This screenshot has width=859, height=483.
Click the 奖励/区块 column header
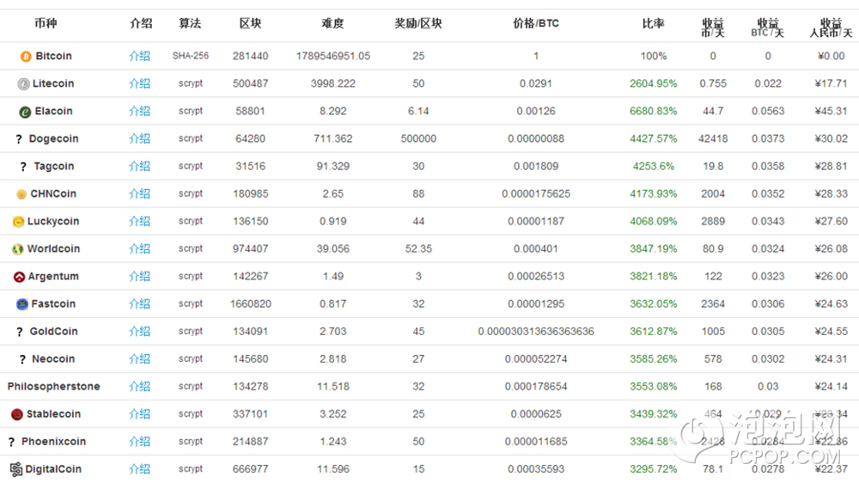[418, 23]
